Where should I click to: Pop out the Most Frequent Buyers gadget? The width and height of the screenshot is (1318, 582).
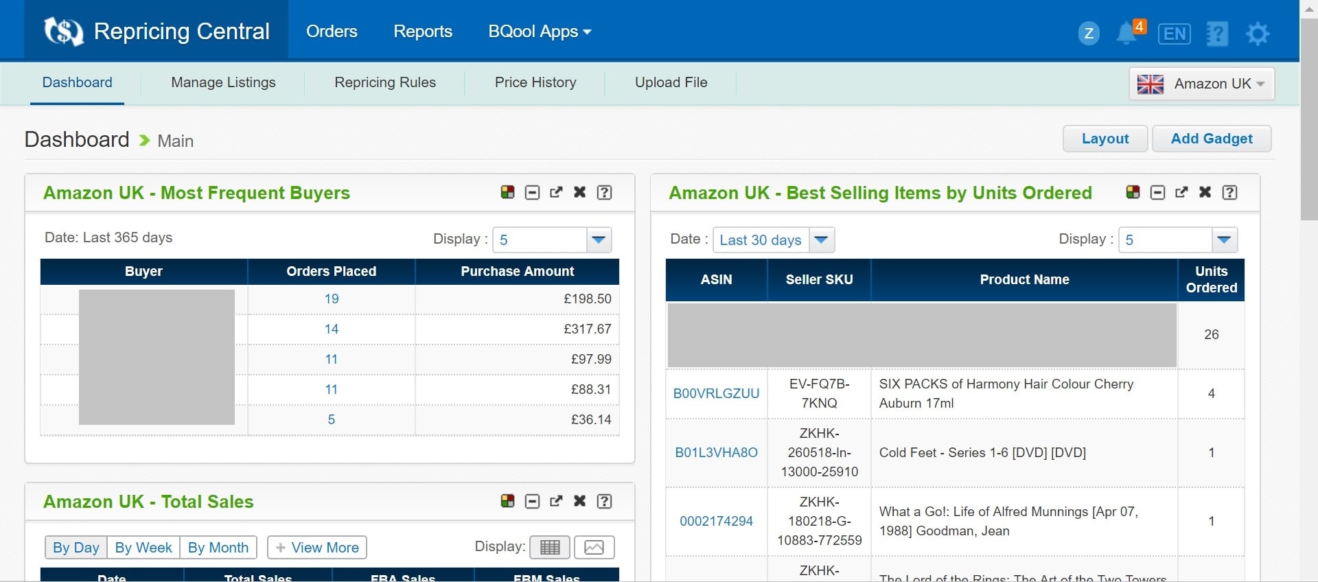tap(556, 192)
